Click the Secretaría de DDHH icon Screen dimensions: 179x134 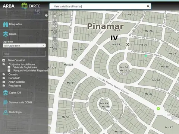click(x=6, y=102)
